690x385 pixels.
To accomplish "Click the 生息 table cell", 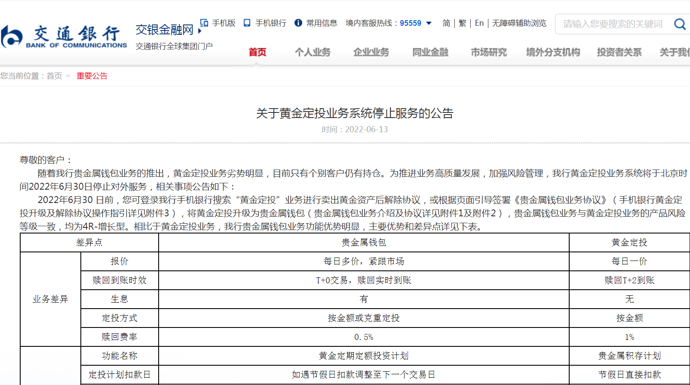I will coord(120,299).
